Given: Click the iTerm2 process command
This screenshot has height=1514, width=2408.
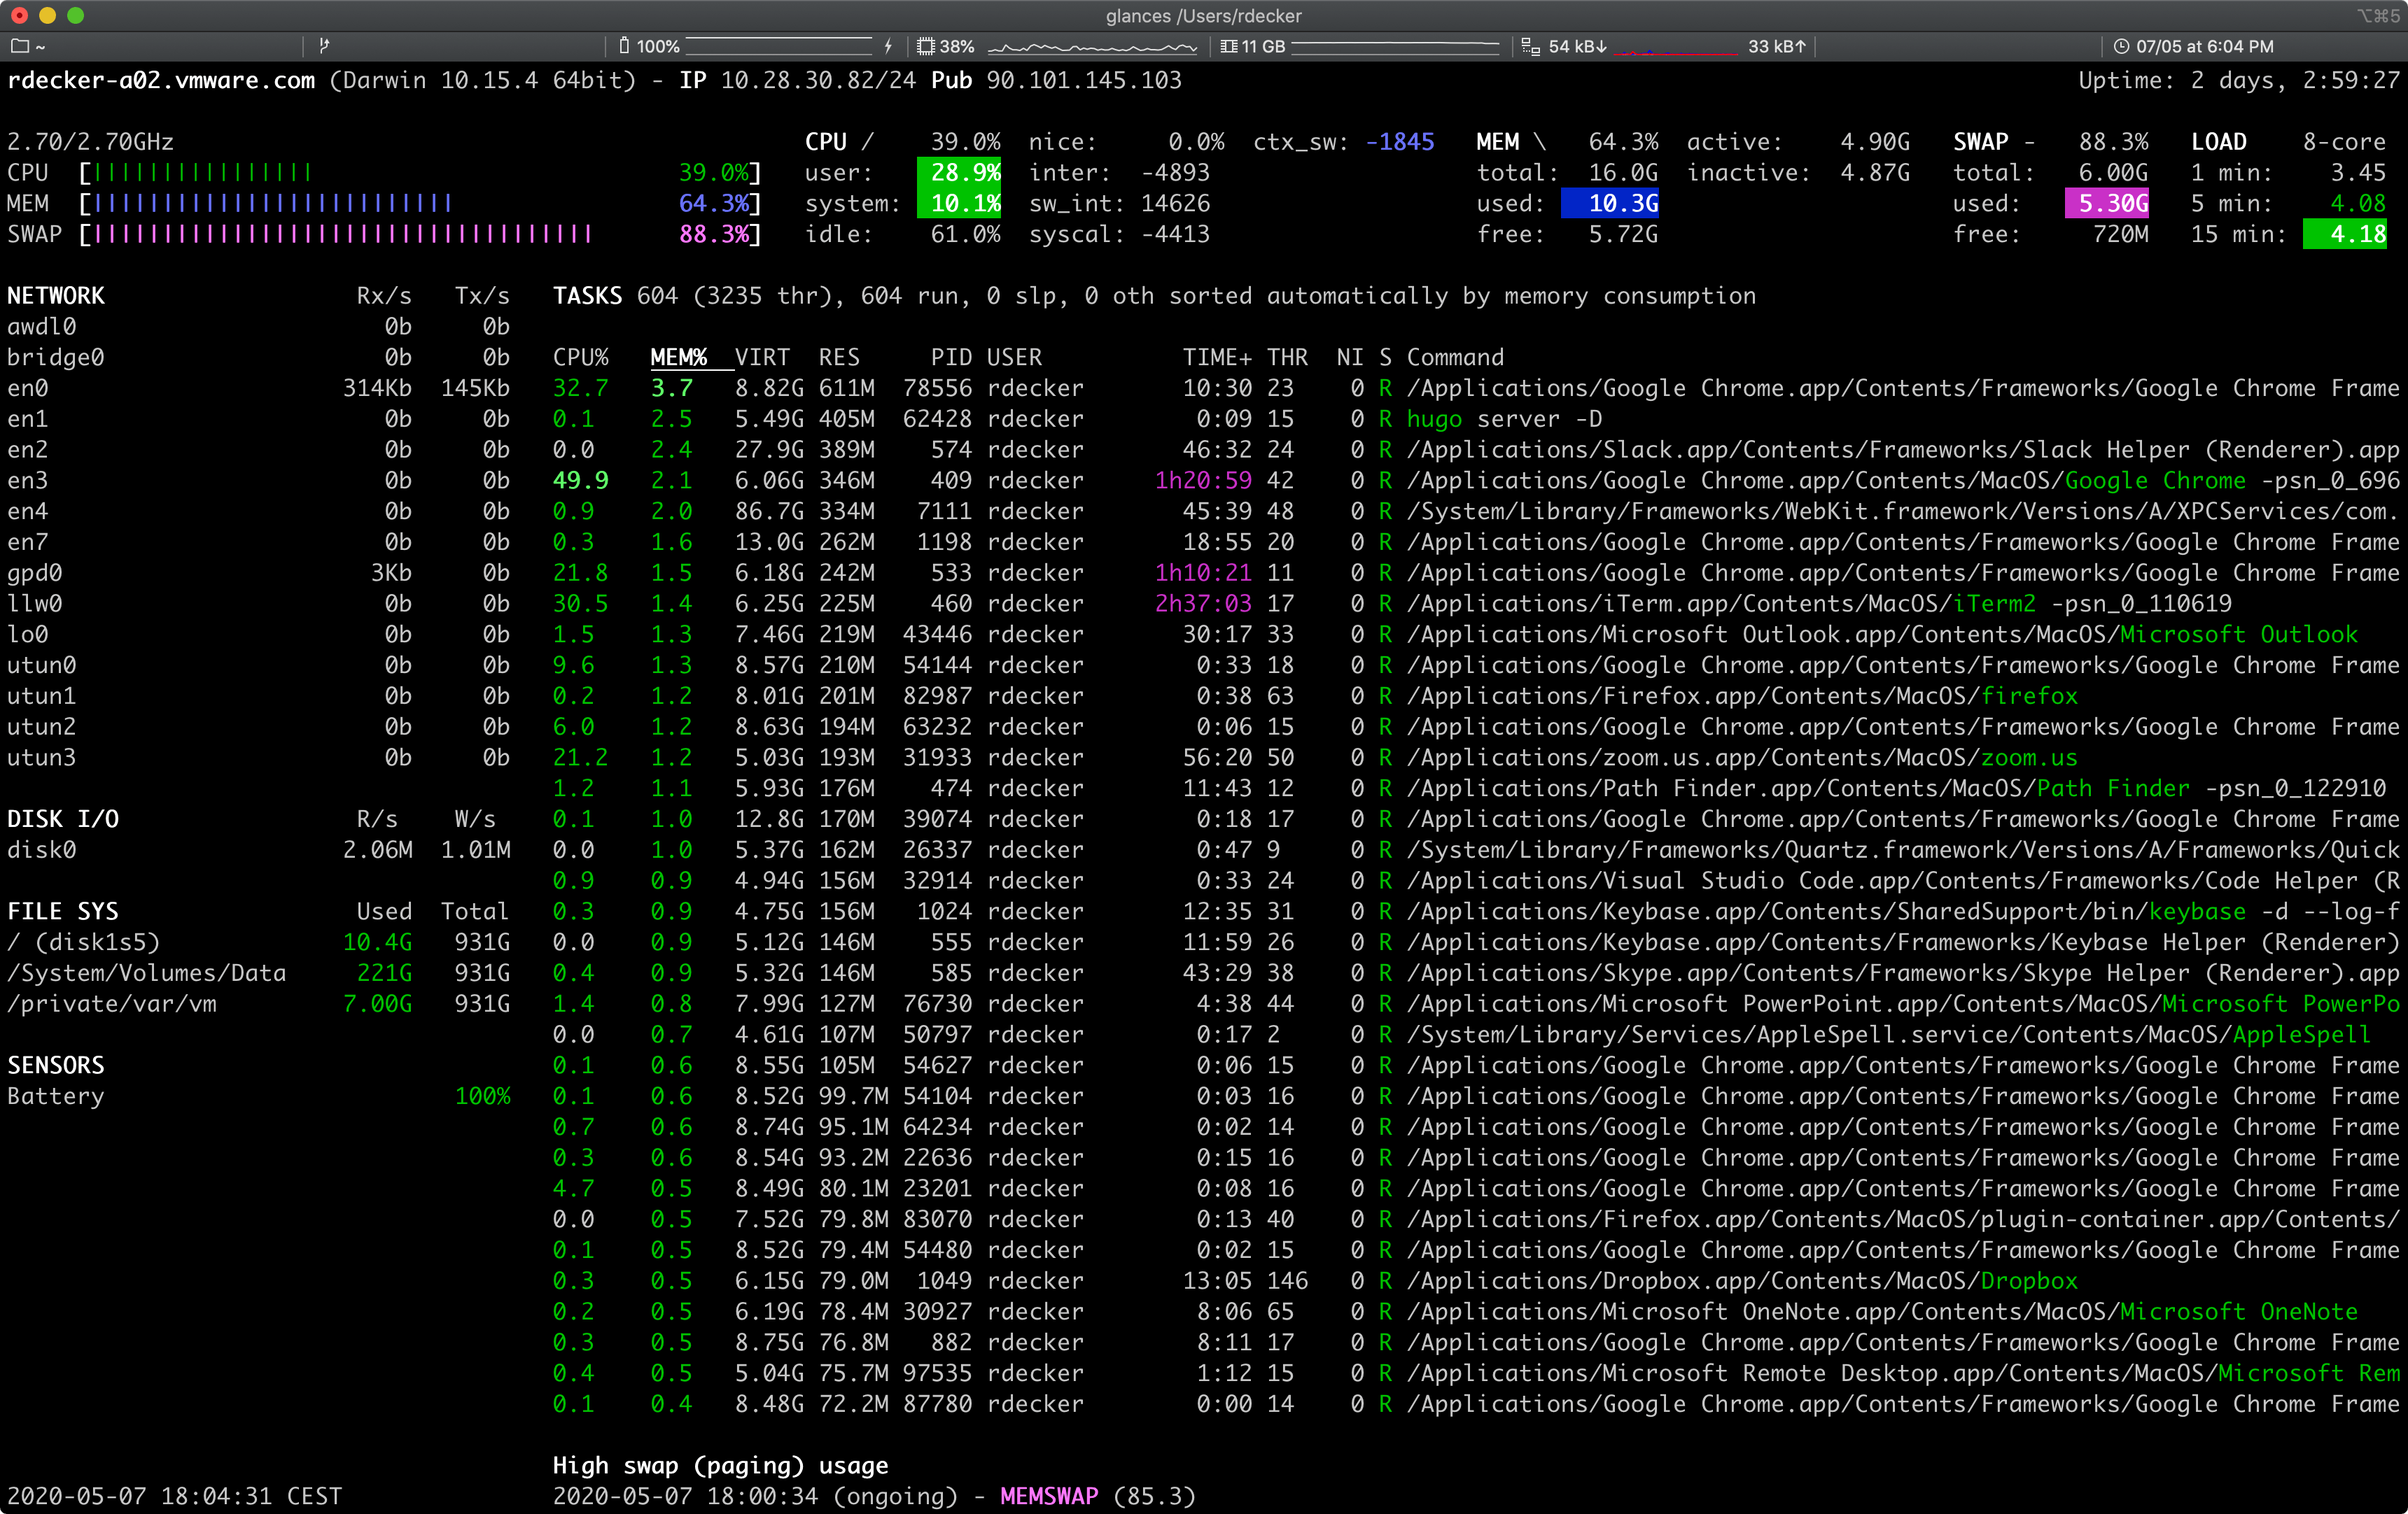Looking at the screenshot, I should [x=1819, y=604].
